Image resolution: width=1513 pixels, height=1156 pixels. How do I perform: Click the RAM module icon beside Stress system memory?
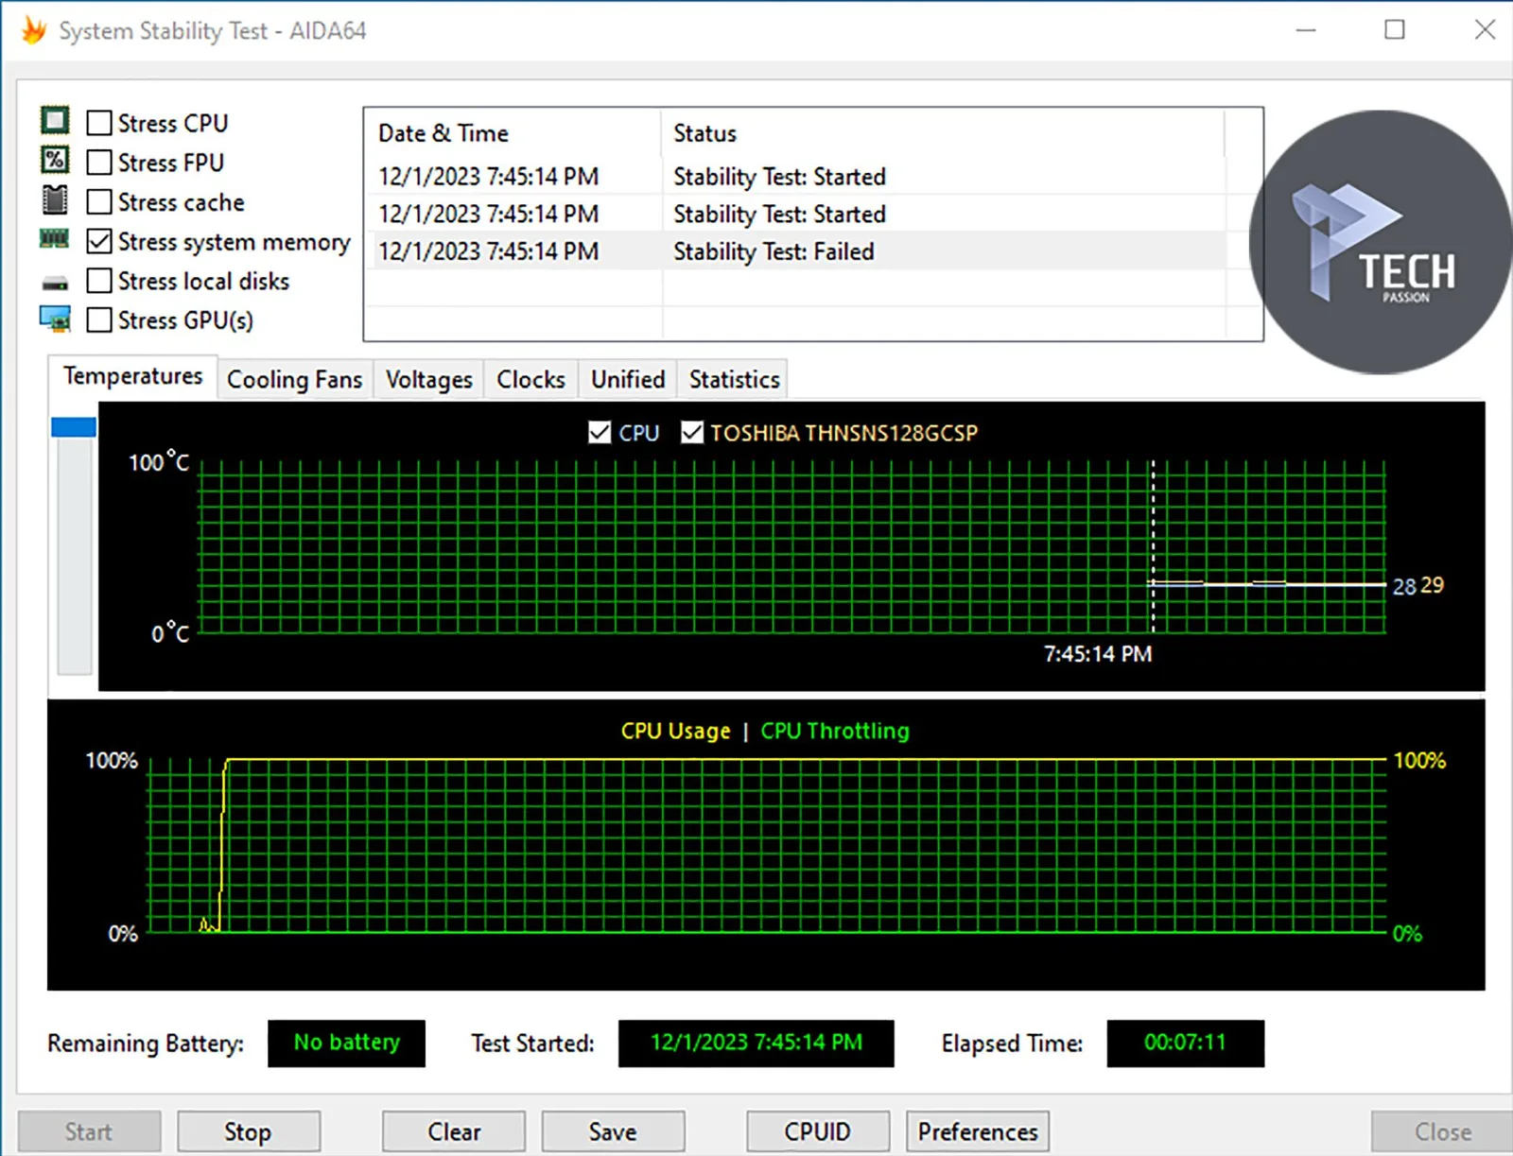pos(54,239)
